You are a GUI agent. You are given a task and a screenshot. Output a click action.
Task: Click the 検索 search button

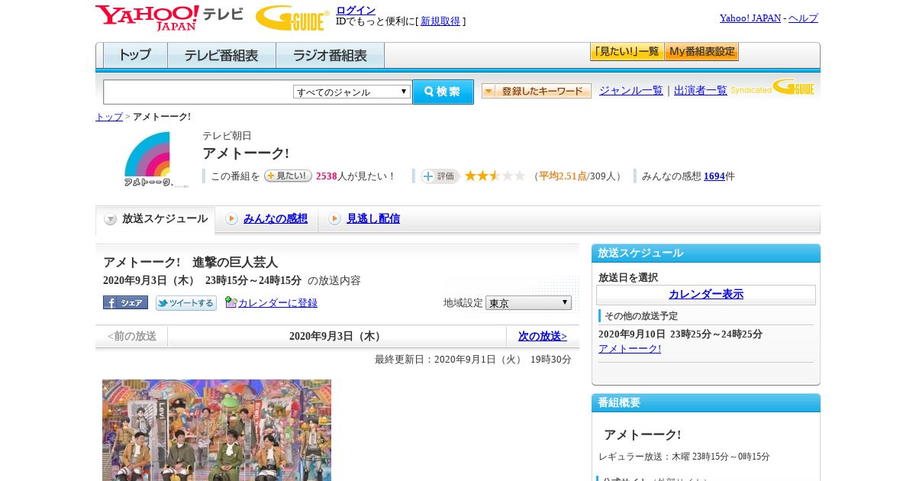443,92
